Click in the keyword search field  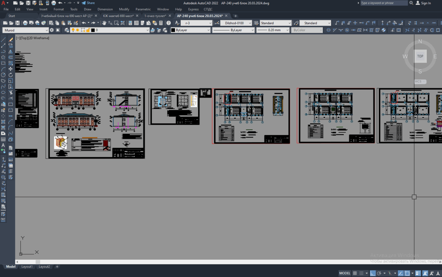pos(384,3)
